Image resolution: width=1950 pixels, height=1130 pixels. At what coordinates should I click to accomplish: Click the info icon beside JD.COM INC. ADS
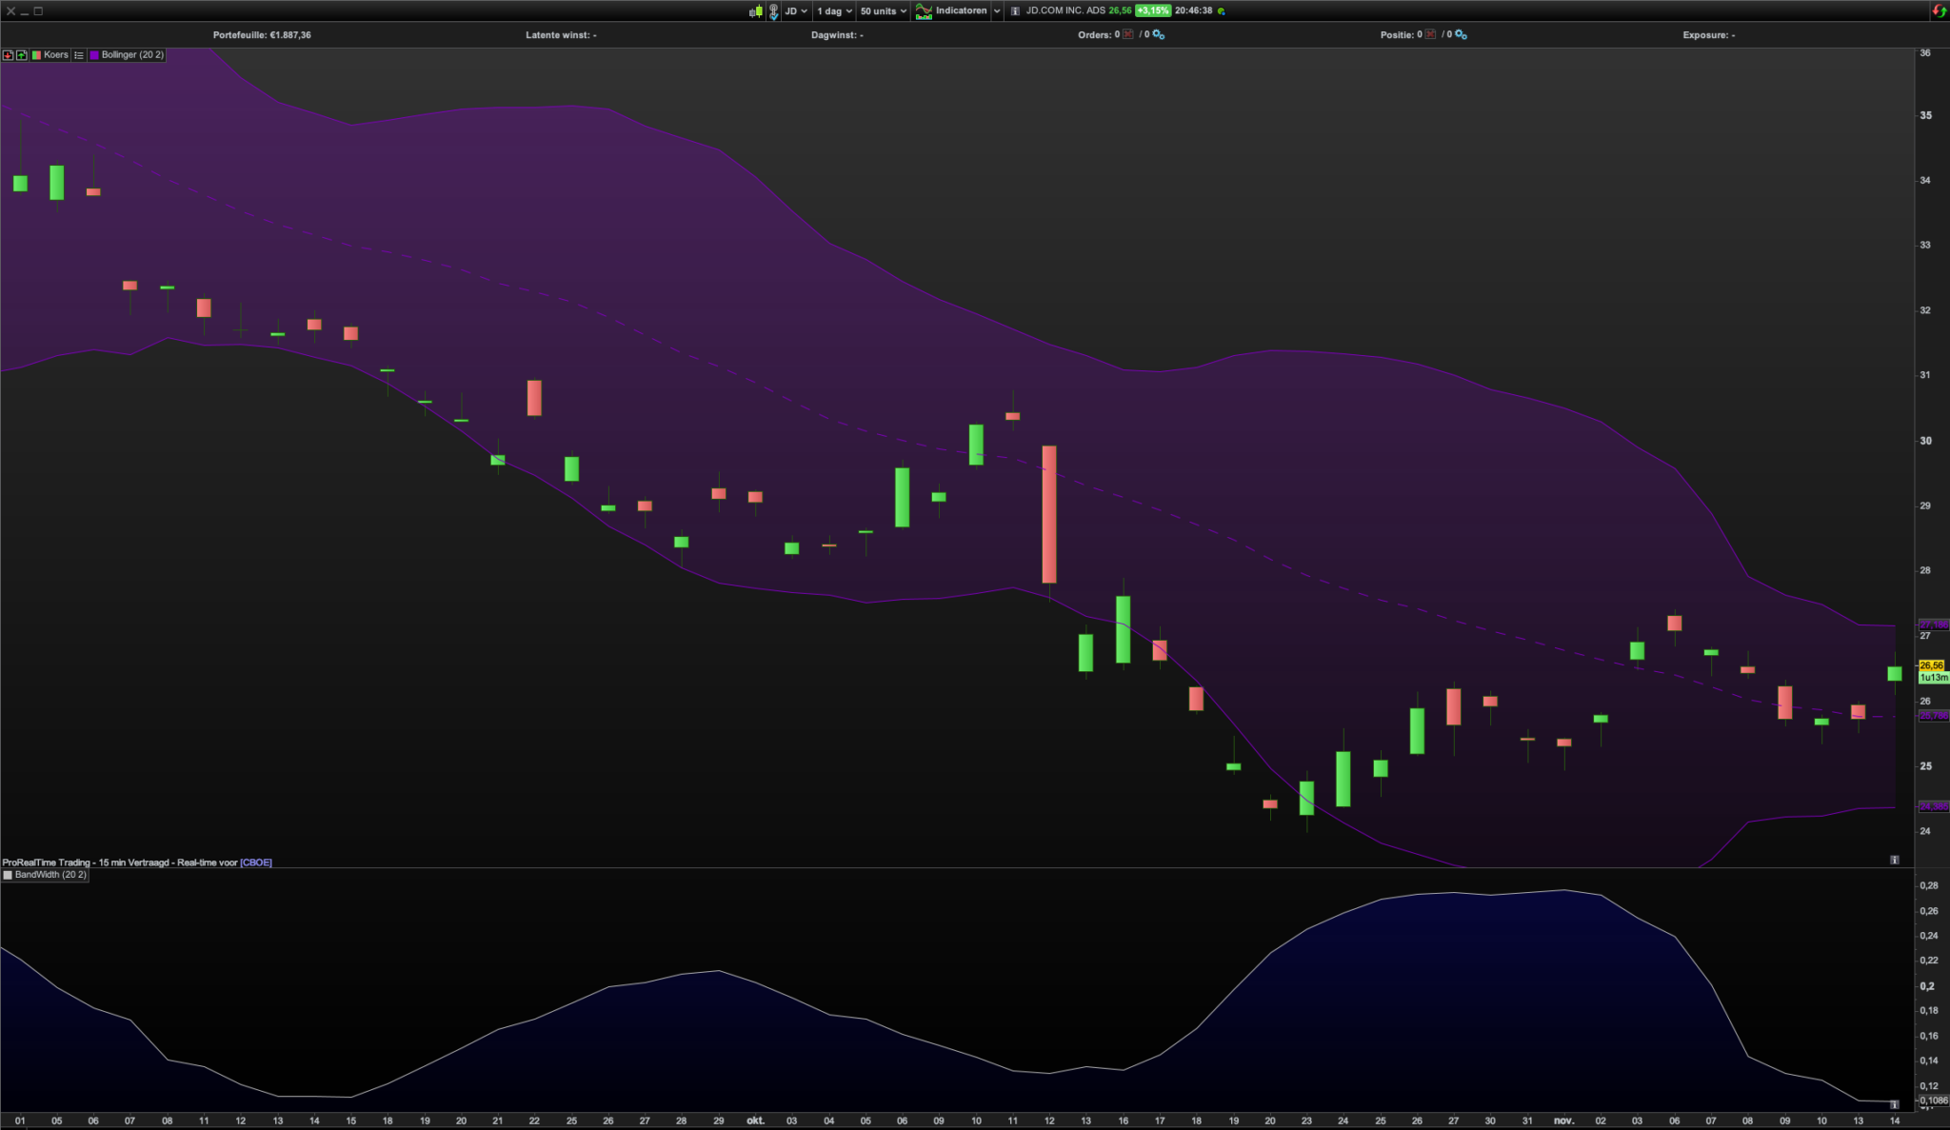pos(1015,11)
